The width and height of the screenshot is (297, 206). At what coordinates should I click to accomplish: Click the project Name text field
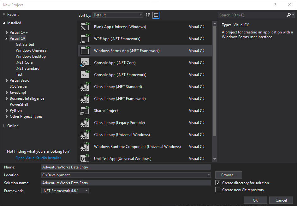click(126, 167)
